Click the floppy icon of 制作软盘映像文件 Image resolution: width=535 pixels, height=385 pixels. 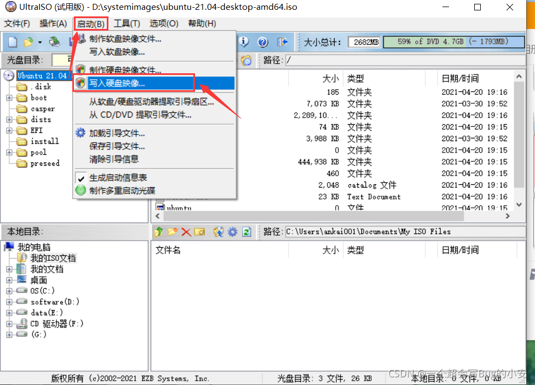[81, 38]
